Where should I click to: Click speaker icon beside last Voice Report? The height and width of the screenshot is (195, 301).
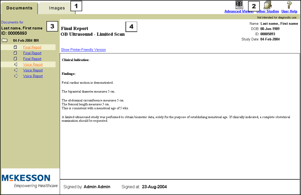16,76
